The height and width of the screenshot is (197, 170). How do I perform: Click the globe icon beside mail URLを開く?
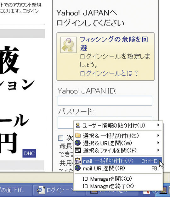pos(78,168)
